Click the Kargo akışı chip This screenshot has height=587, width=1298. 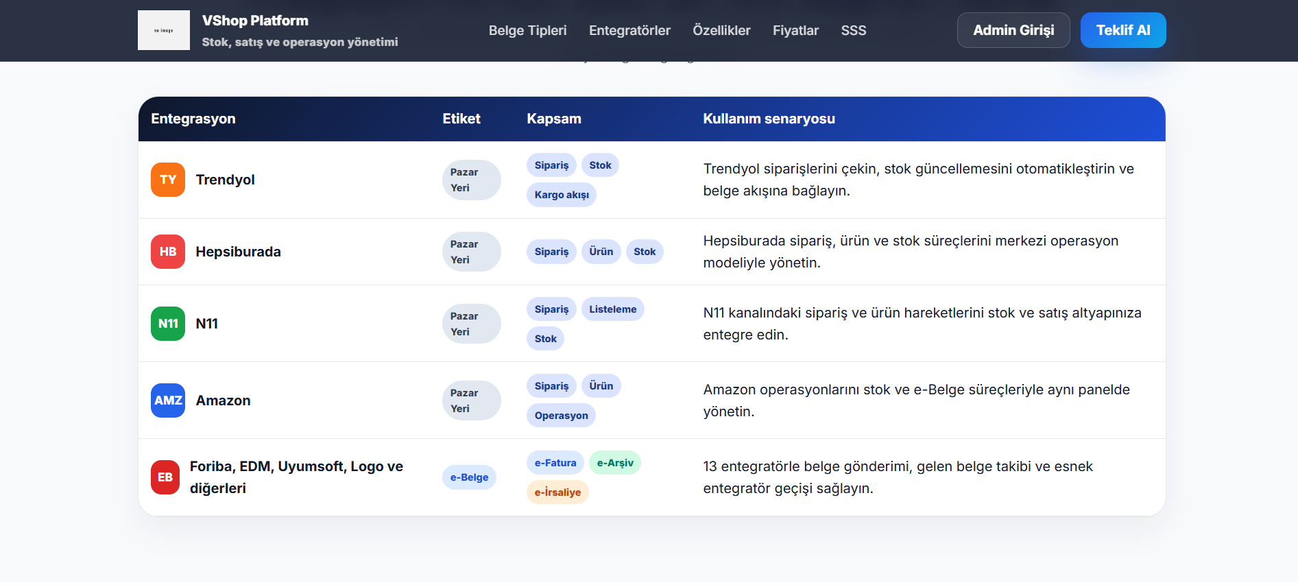[x=562, y=195]
